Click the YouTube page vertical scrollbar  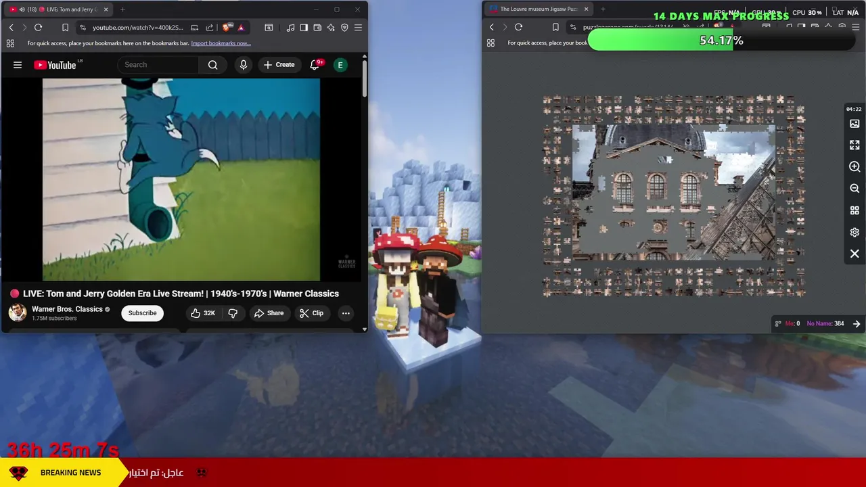[365, 78]
